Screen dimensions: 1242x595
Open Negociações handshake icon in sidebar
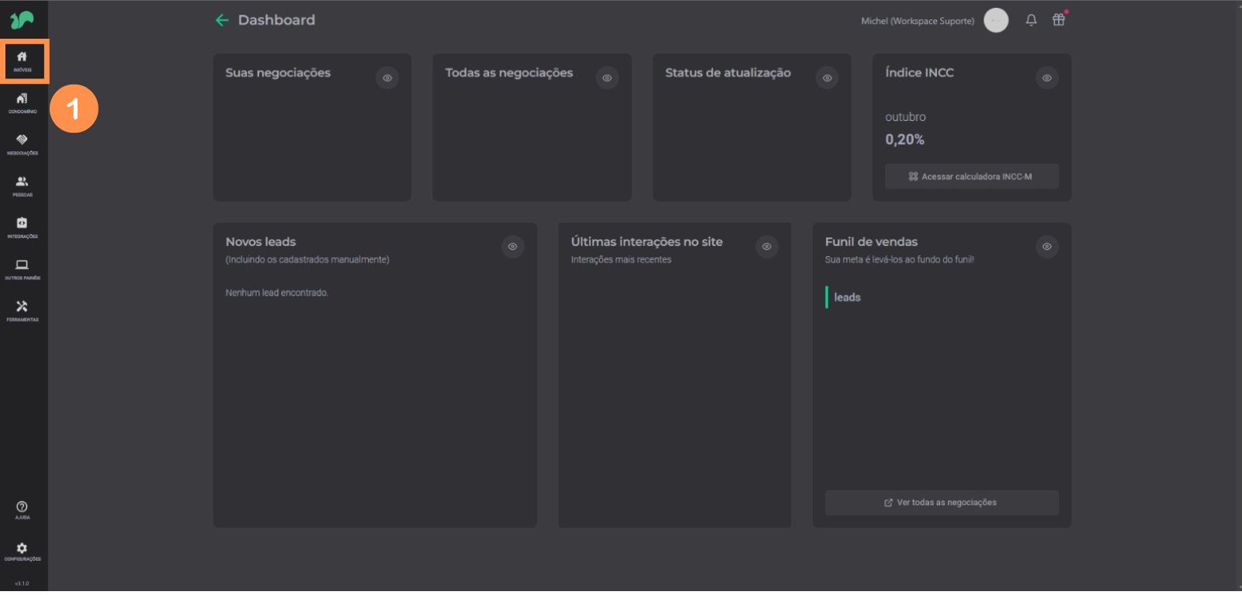(23, 144)
